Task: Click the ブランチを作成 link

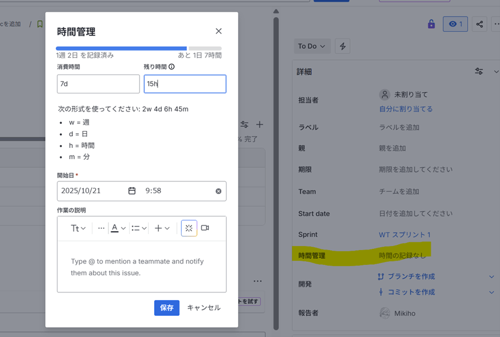Action: [x=411, y=277]
